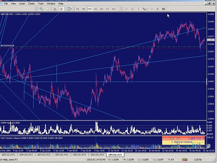Select the trendline drawing tool
The height and width of the screenshot is (163, 217).
(x=126, y=9)
